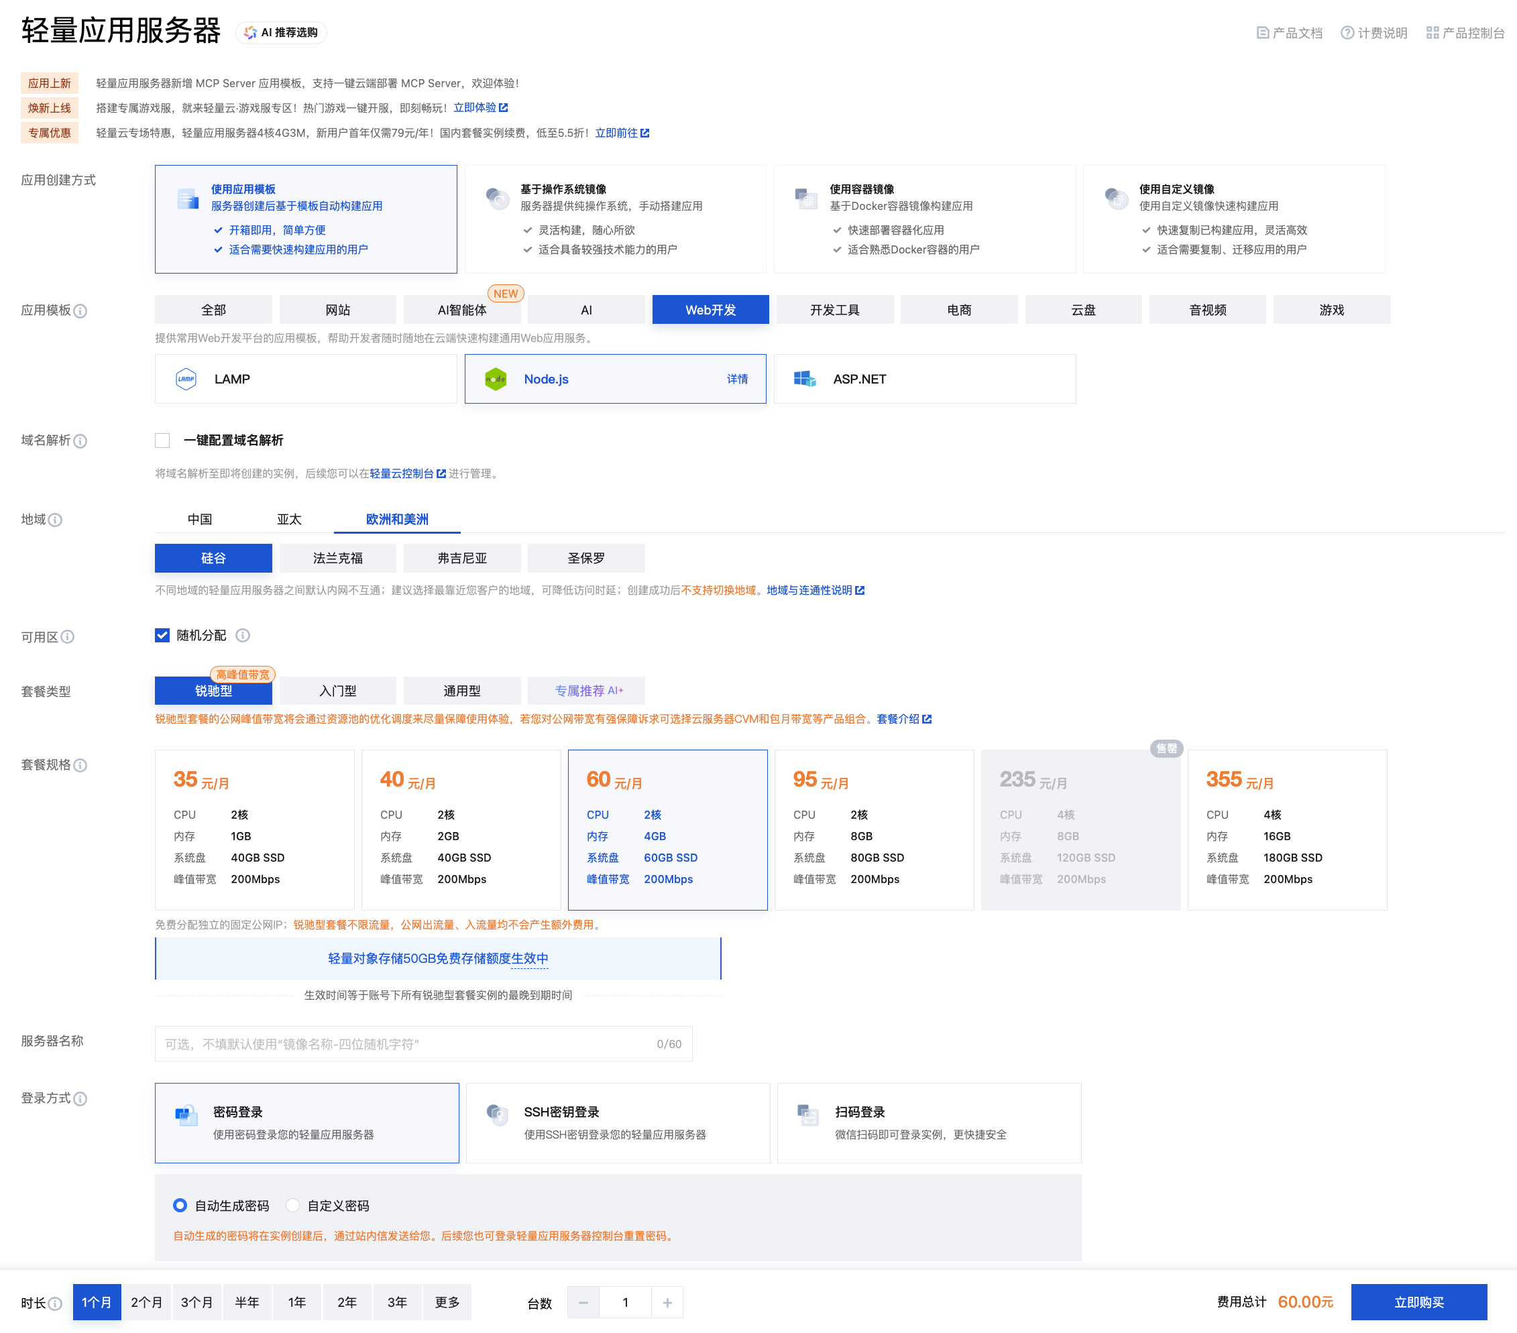Screen dimensions: 1517x1333
Task: Select the 开发工具 template category tab
Action: coord(834,310)
